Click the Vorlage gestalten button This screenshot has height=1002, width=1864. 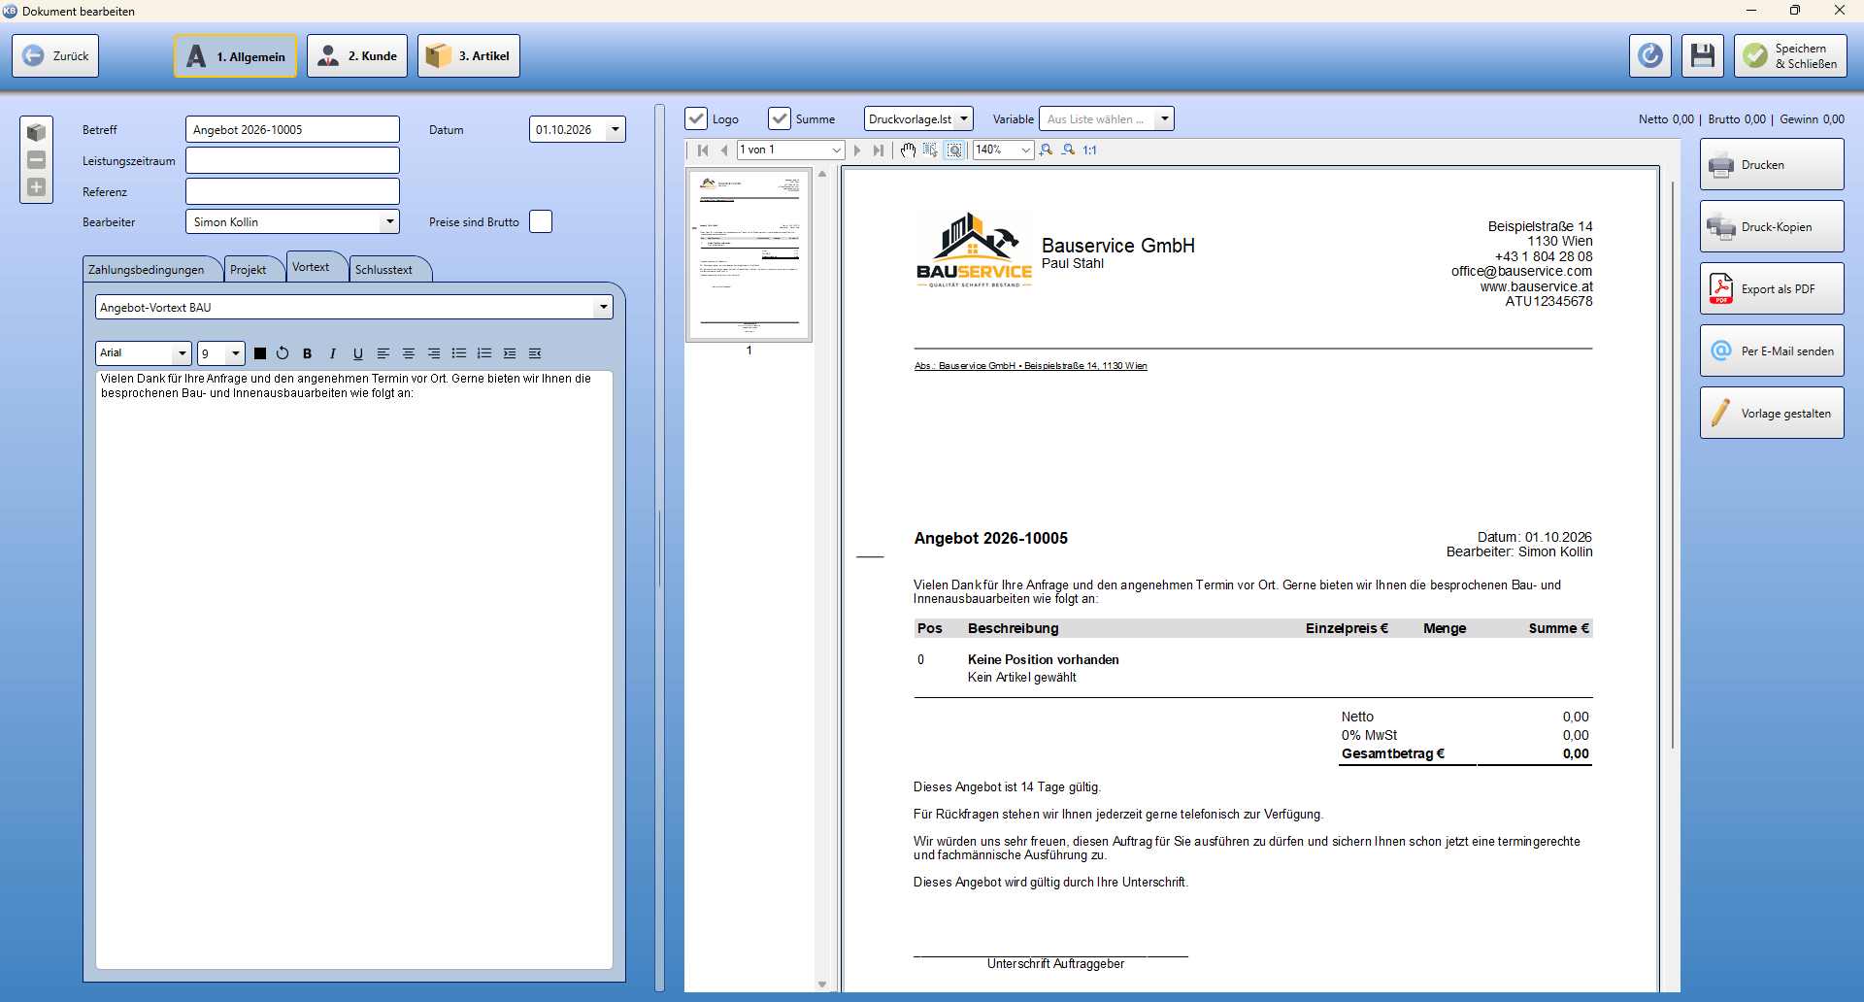[1772, 413]
